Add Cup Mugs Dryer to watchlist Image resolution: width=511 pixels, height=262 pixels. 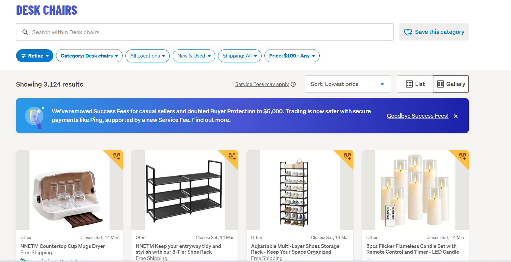coord(117,156)
